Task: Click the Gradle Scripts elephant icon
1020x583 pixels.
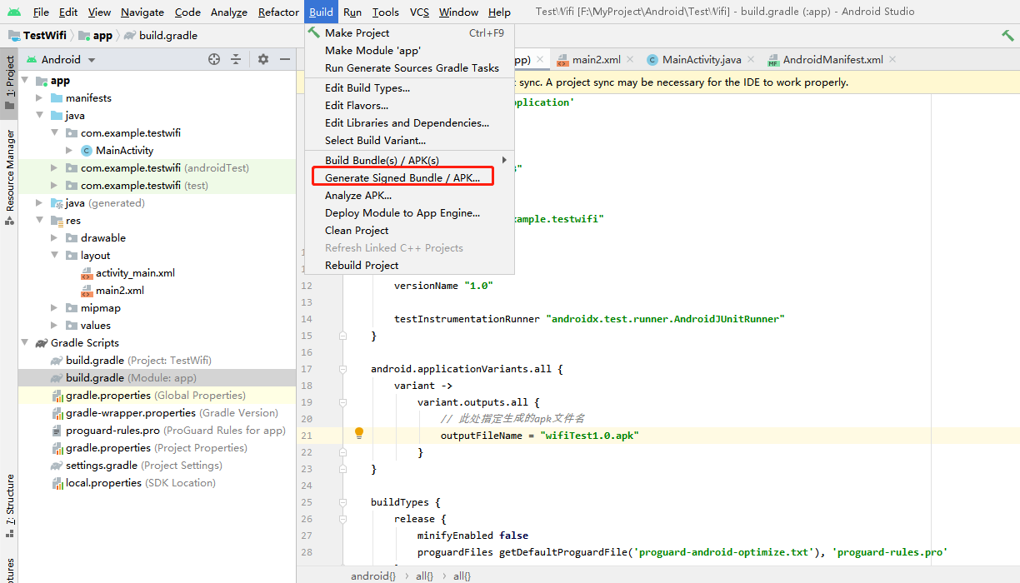Action: tap(41, 343)
